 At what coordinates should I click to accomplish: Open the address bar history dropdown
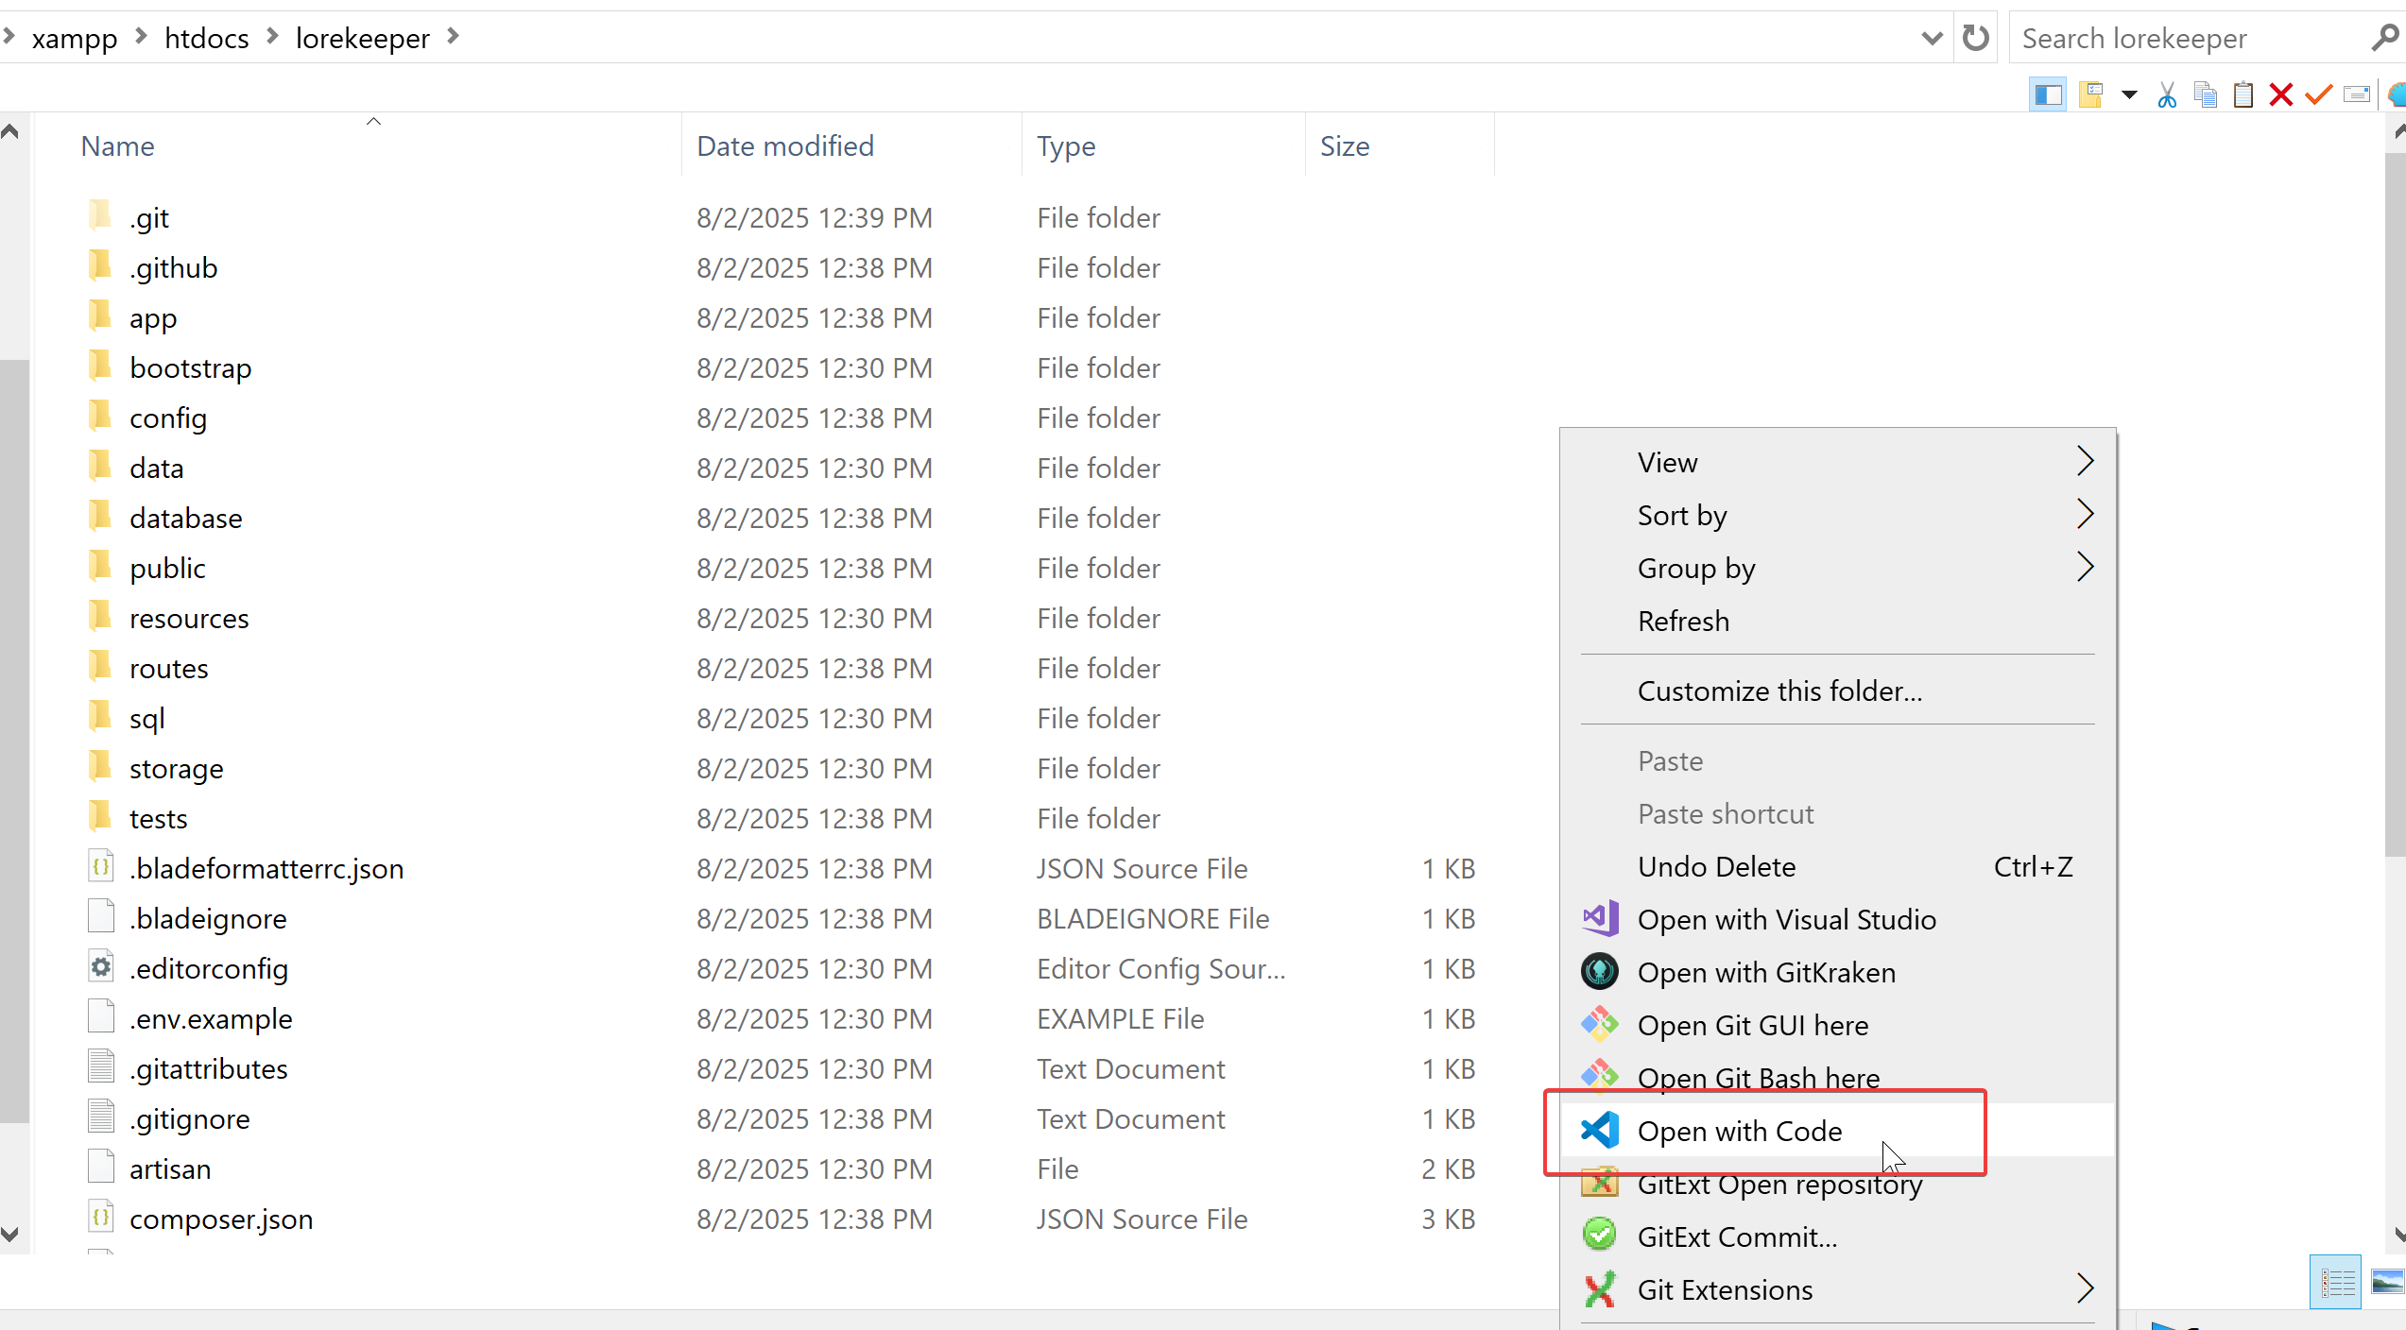click(x=1932, y=38)
